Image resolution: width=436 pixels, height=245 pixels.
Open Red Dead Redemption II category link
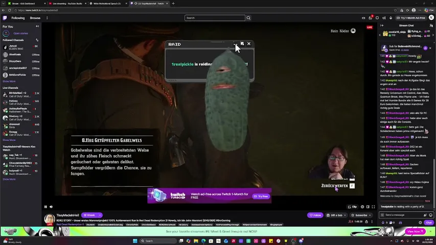[70, 225]
